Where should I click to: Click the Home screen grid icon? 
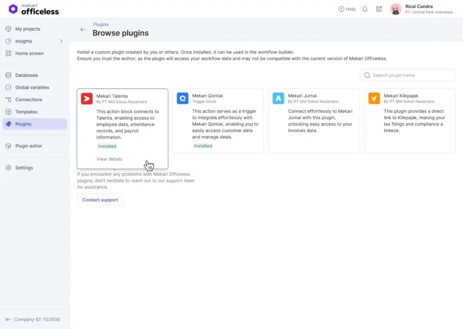click(x=8, y=53)
